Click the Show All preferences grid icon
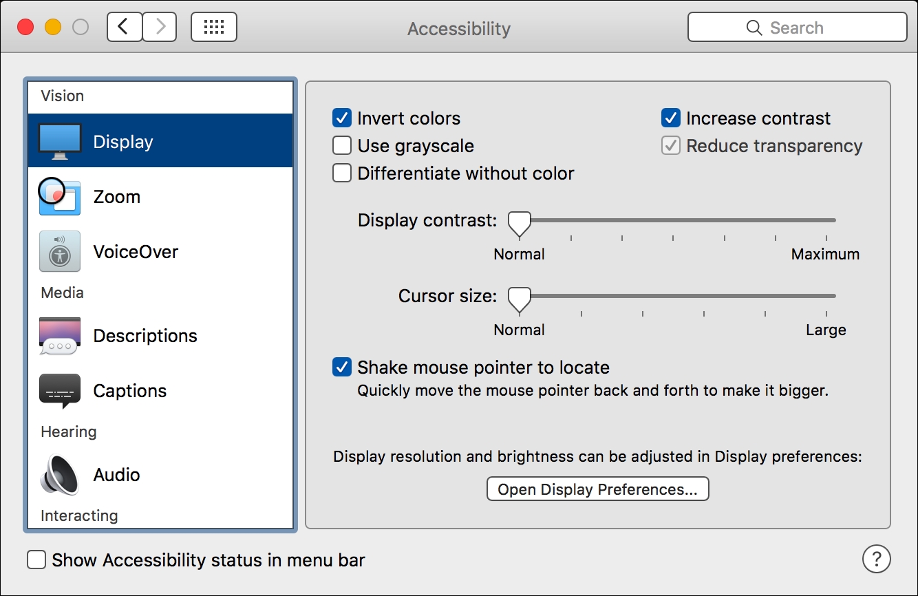This screenshot has height=596, width=918. pos(213,27)
